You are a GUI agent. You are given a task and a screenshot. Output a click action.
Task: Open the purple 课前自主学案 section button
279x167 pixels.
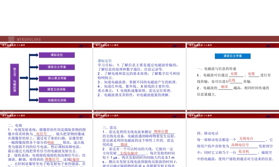pos(57,67)
